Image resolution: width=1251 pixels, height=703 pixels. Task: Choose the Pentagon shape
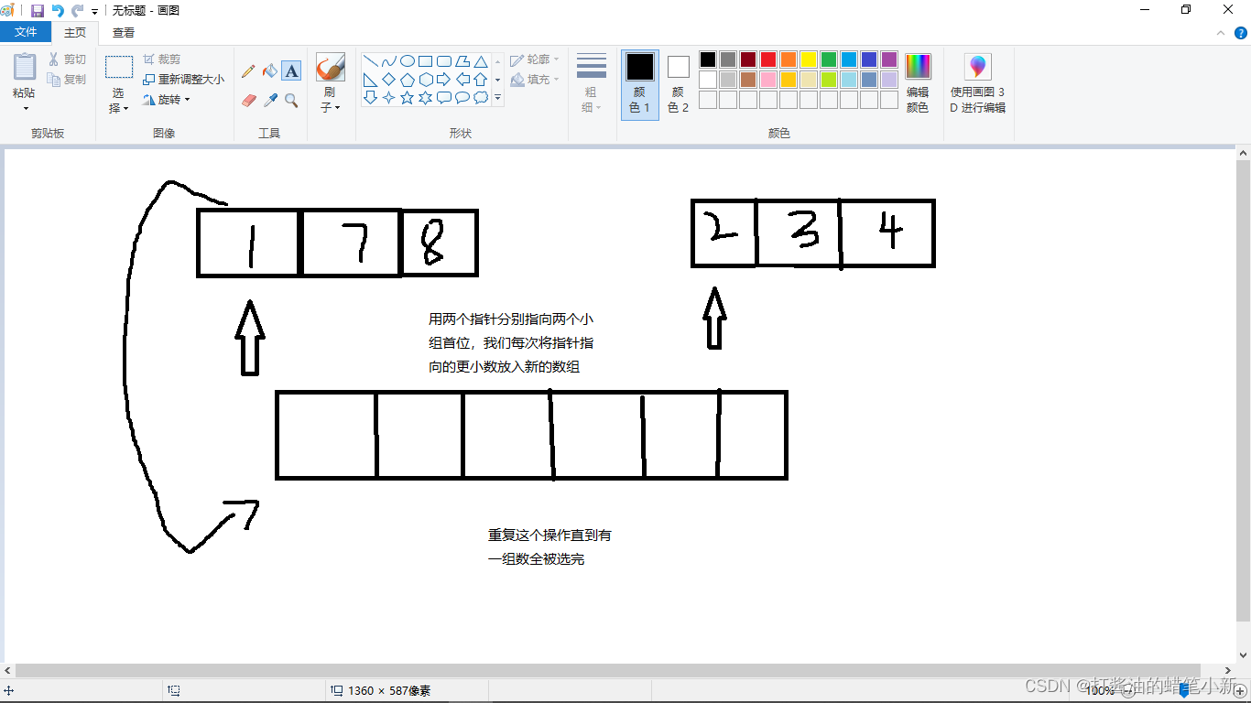coord(407,80)
